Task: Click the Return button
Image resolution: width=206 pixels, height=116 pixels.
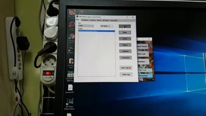Action: [125, 45]
